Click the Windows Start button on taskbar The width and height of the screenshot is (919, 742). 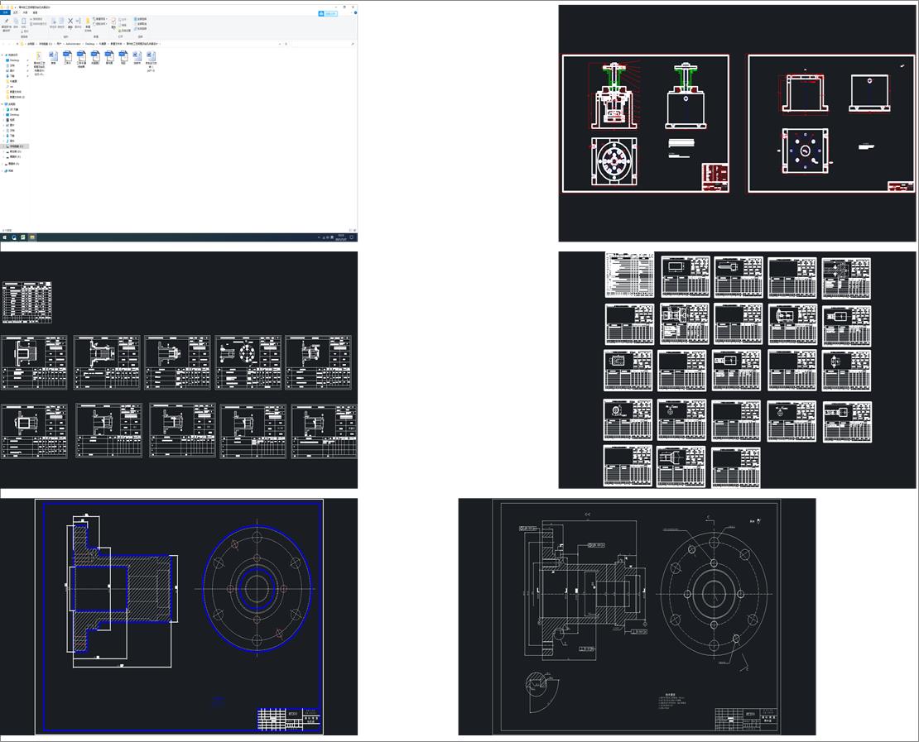coord(5,237)
